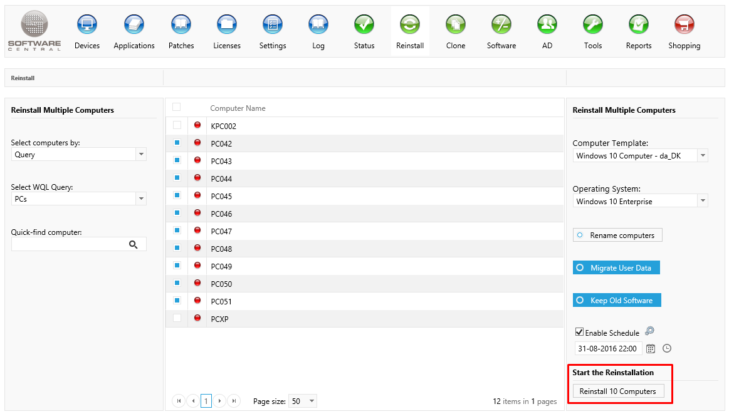Click the schedule calendar picker icon
729x414 pixels.
pos(651,348)
